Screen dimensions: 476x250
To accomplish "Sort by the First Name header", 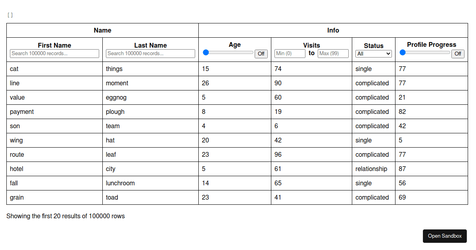I will click(x=54, y=45).
